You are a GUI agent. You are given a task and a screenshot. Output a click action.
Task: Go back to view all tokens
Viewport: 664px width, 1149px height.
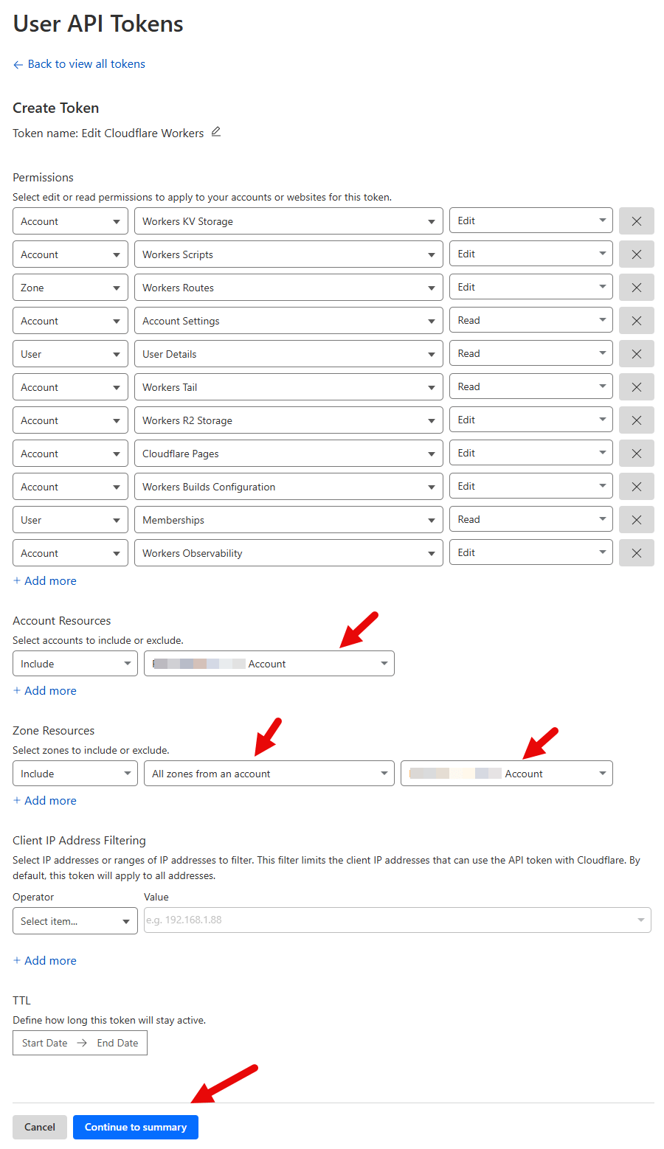[x=79, y=64]
